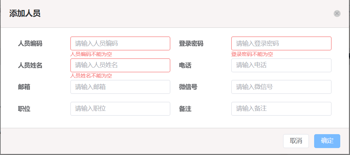Image resolution: width=350 pixels, height=155 pixels.
Task: Confirm the form with the 确定 button
Action: tap(327, 141)
